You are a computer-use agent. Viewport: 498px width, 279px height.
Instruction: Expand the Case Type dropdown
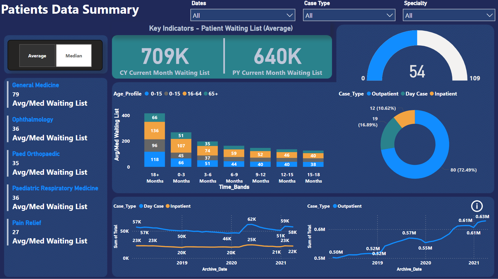click(349, 15)
